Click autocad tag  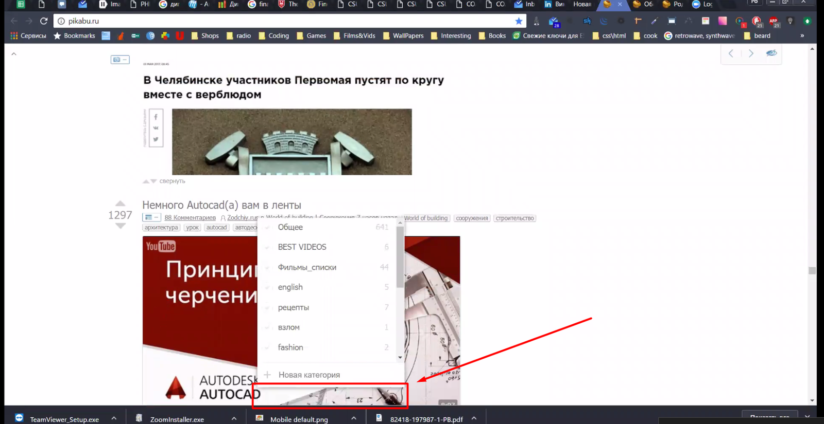[x=216, y=228]
